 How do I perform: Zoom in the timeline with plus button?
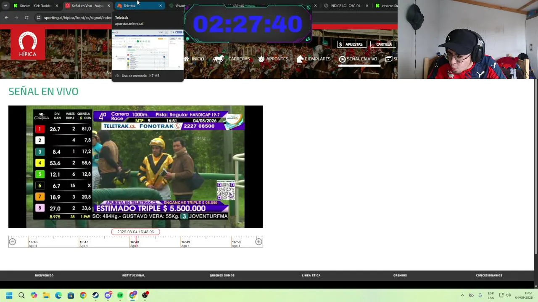coord(258,242)
